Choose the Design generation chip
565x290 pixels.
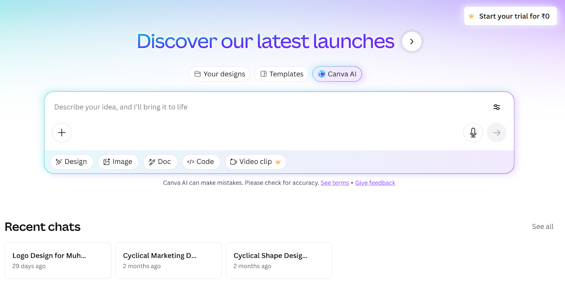[72, 162]
